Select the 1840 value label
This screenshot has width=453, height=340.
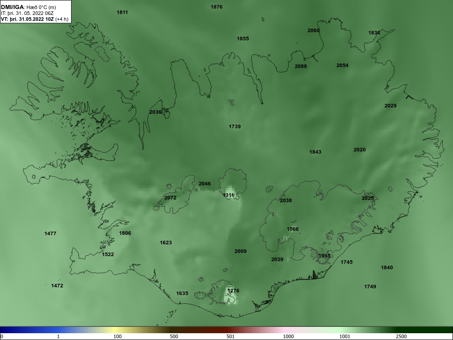tap(387, 268)
